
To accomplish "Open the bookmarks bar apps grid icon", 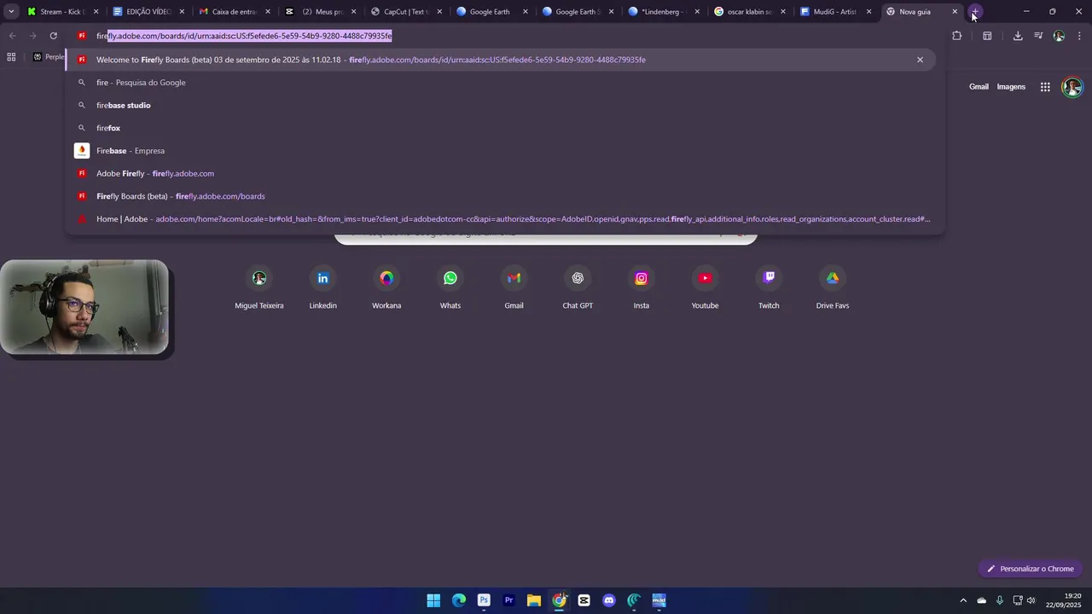I will pos(11,57).
